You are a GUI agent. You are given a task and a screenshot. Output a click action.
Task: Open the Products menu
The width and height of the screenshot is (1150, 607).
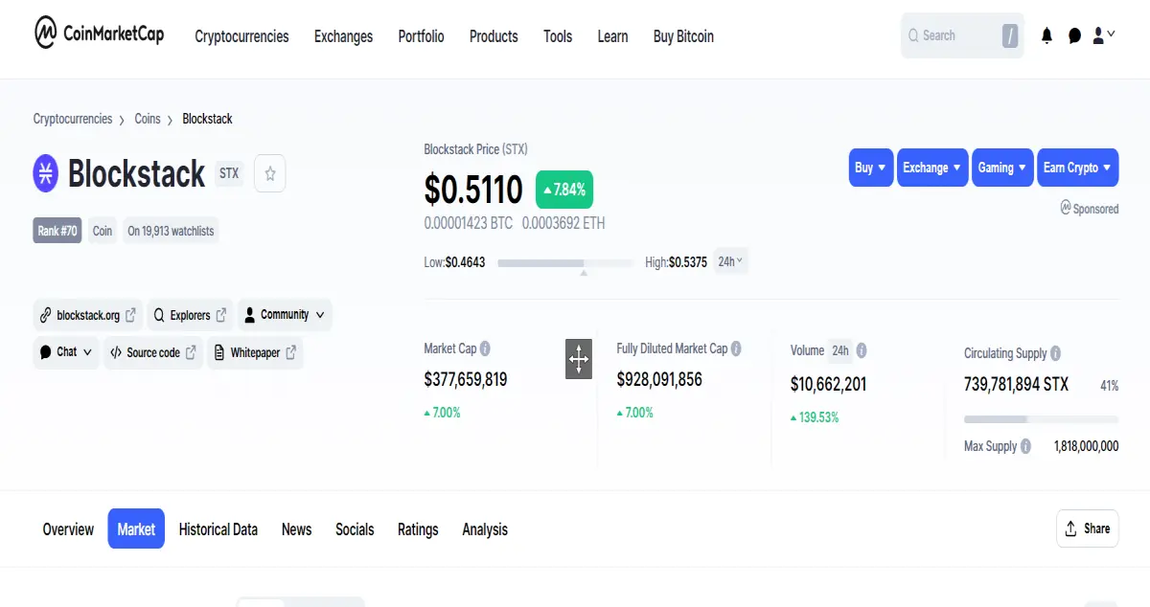pos(494,36)
